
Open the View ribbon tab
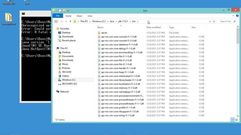click(x=90, y=16)
